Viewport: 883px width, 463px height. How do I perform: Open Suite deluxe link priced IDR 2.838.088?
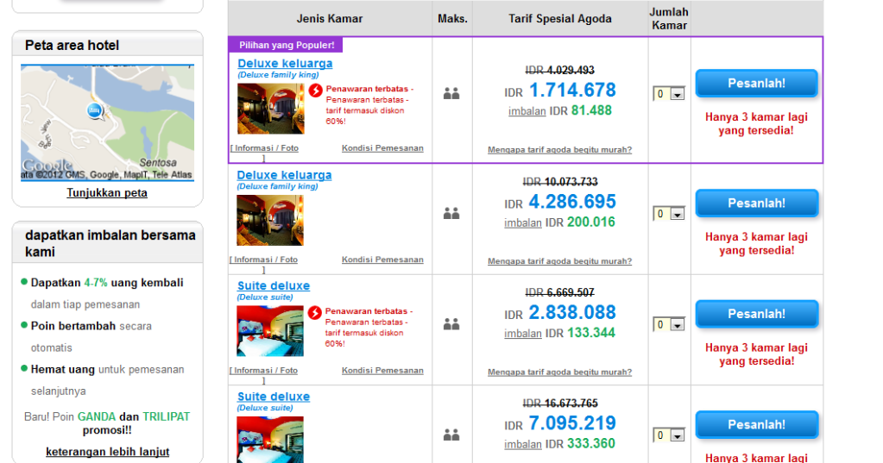(274, 285)
